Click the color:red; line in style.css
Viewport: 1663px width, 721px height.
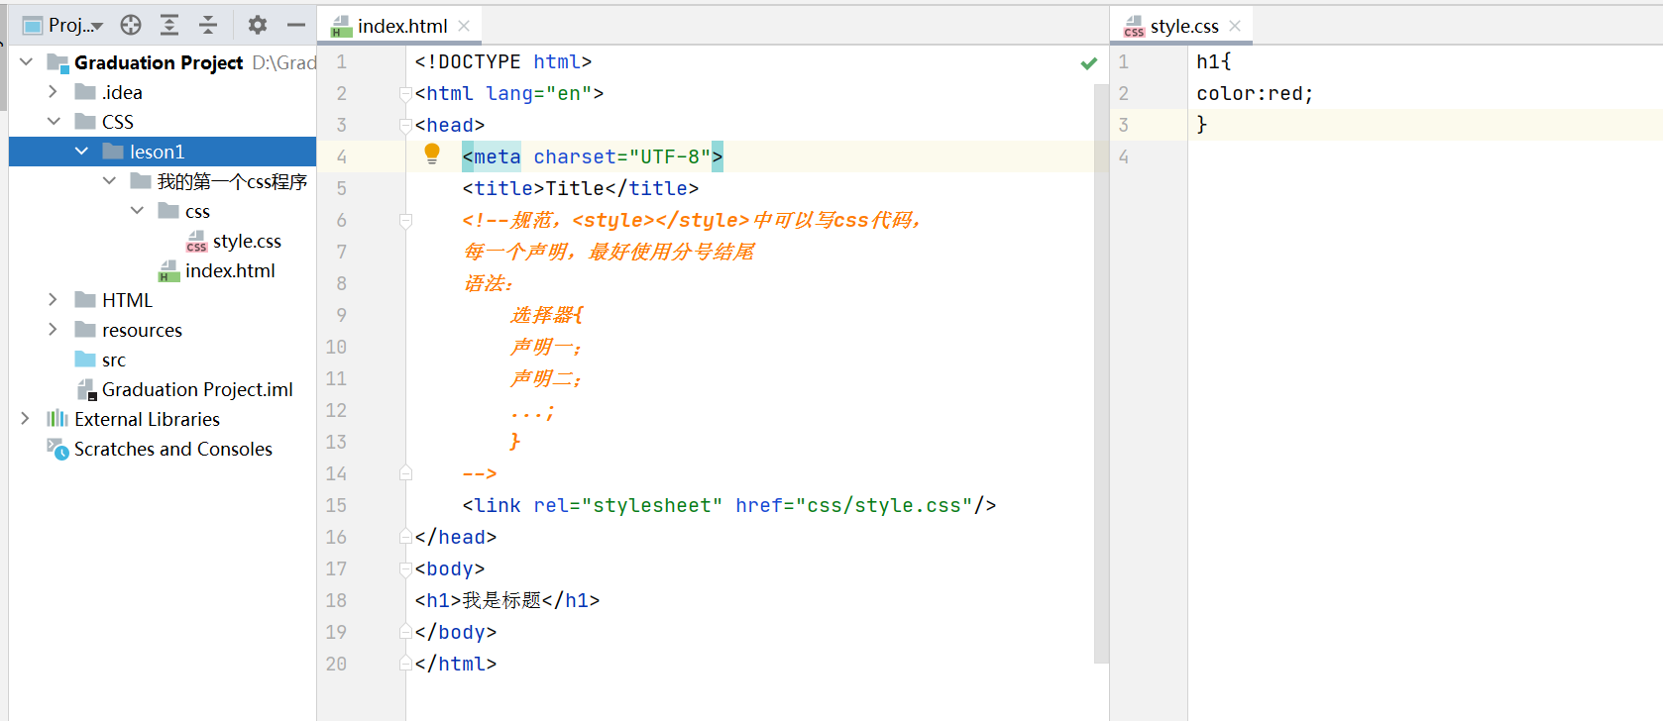click(x=1255, y=93)
